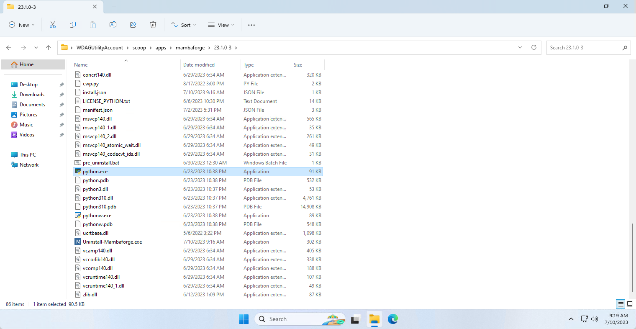This screenshot has height=329, width=636.
Task: Go up one level with the up arrow
Action: point(48,47)
